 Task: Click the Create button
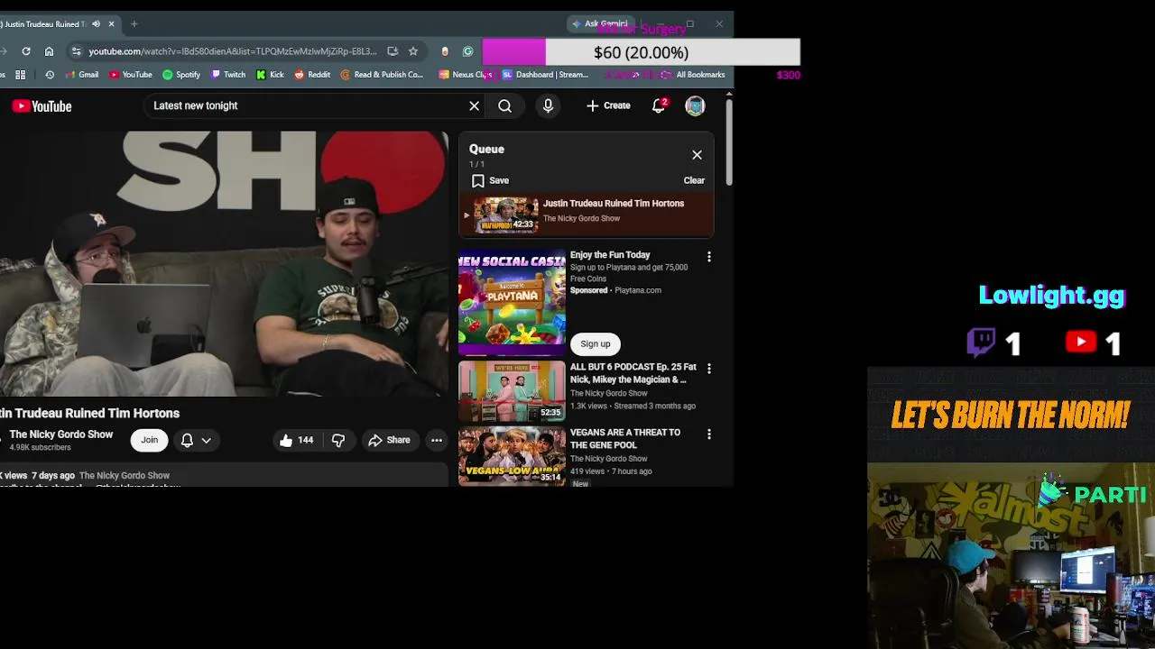click(x=608, y=105)
